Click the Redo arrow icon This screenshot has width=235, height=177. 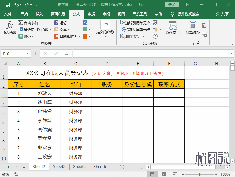click(27, 5)
